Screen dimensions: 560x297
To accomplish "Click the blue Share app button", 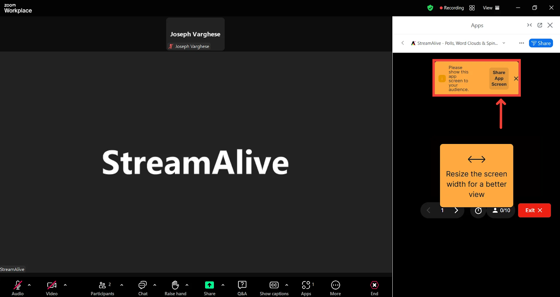I will tap(541, 43).
